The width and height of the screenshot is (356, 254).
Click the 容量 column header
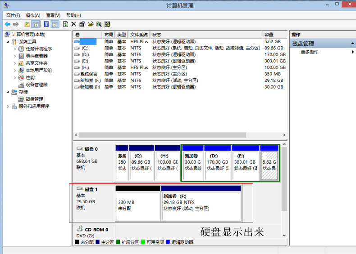274,35
